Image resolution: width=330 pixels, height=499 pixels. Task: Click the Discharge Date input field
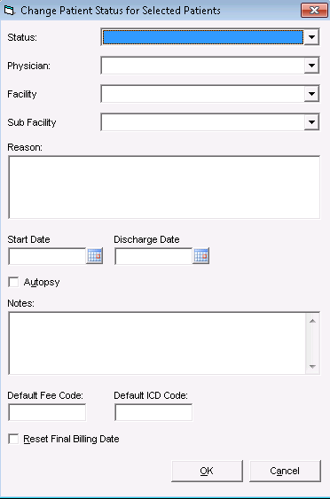coord(153,256)
